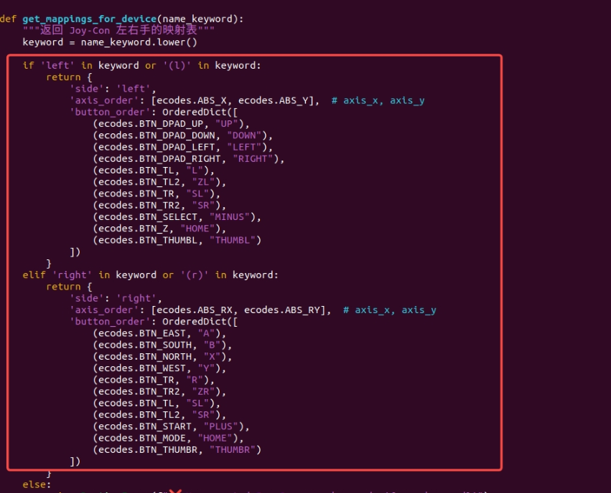Click the axis comment after ecodes.ABS_Y

coord(378,100)
